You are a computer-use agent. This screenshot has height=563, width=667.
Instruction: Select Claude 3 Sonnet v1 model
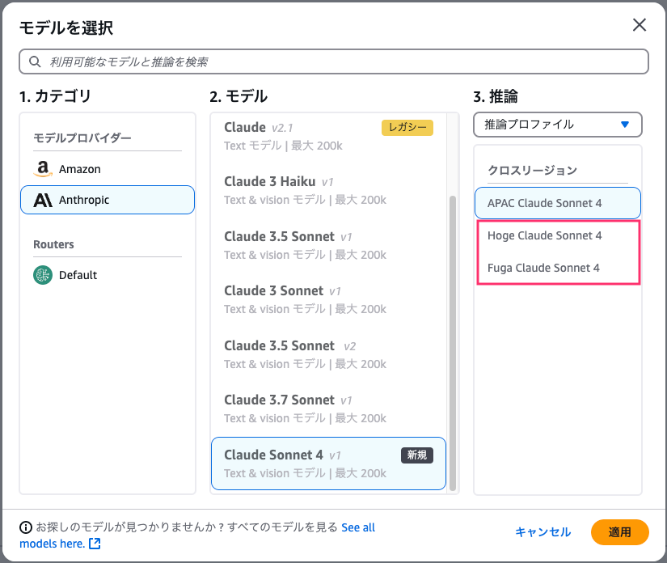(328, 299)
